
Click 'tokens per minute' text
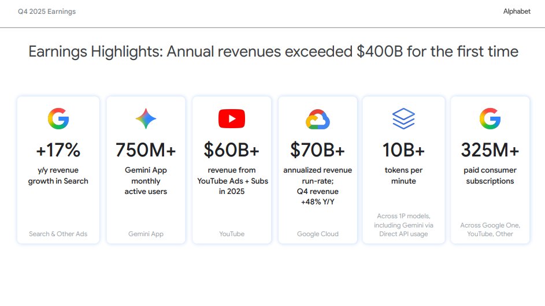pos(403,176)
